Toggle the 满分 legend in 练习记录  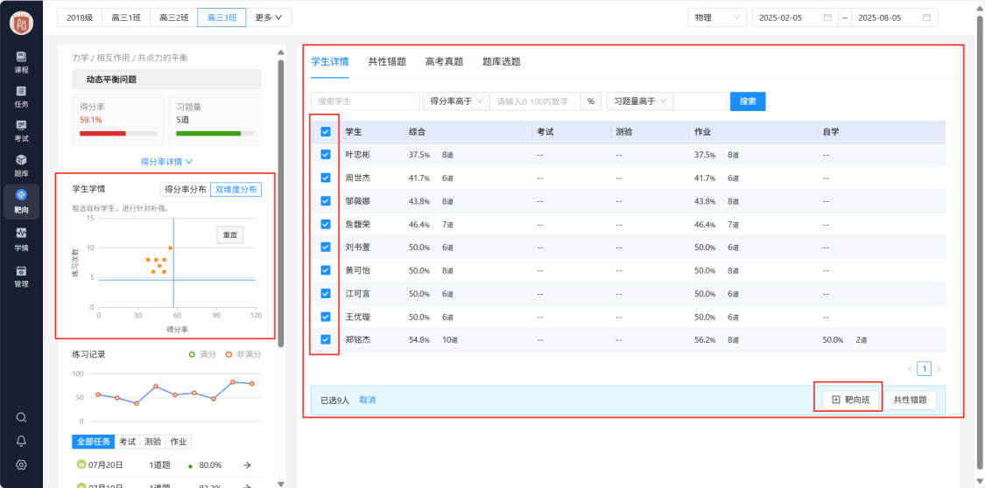click(x=201, y=354)
